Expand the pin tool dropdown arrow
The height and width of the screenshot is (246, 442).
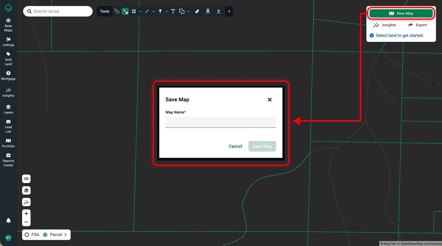coord(167,11)
